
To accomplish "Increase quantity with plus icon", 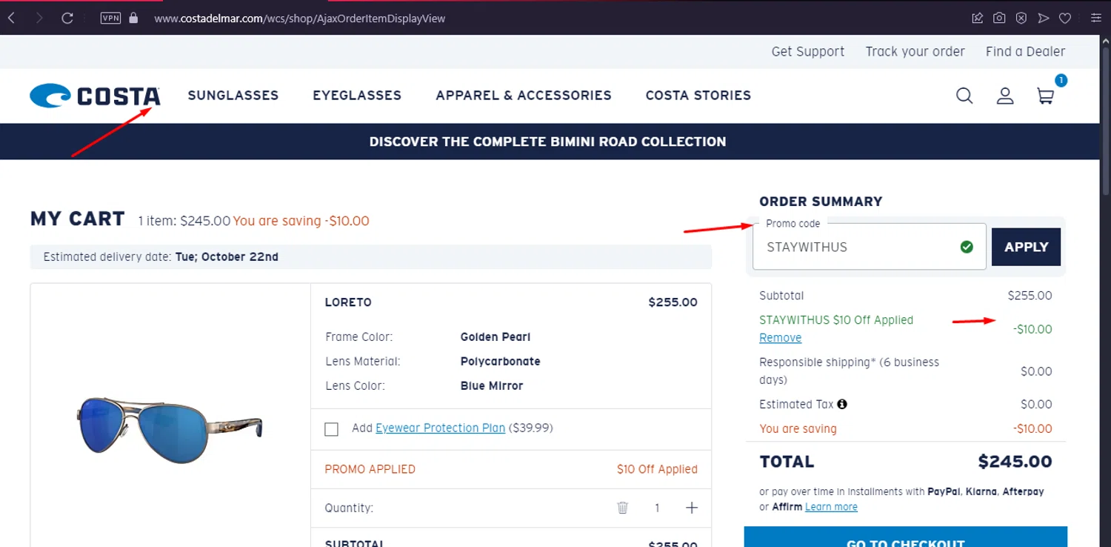I will (692, 508).
